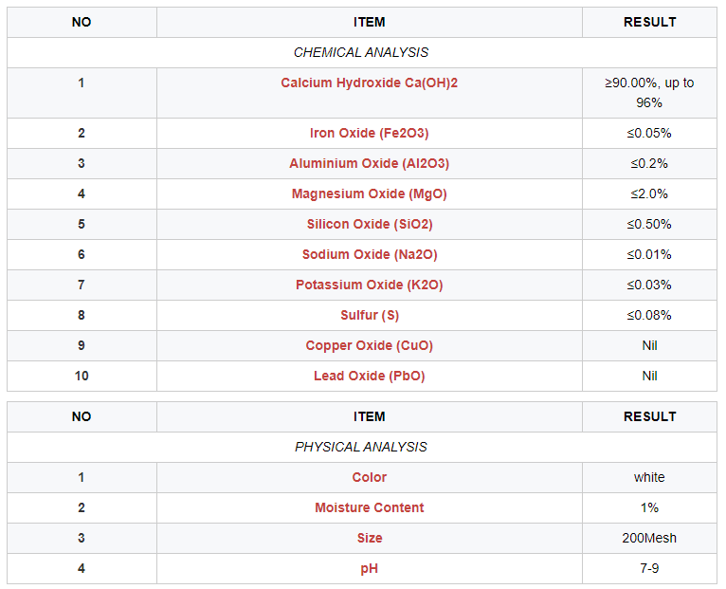The image size is (726, 589).
Task: Select the Magnesium Oxide (MgO) link
Action: (369, 193)
